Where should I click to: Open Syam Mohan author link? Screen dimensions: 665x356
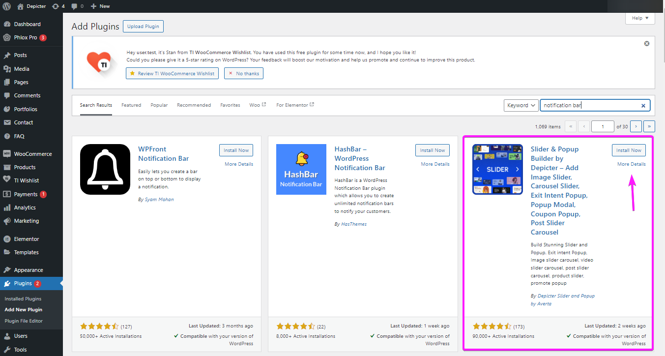click(159, 200)
